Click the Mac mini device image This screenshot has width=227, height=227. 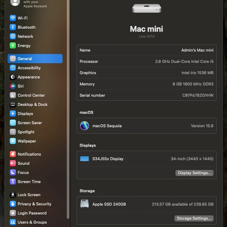[146, 8]
